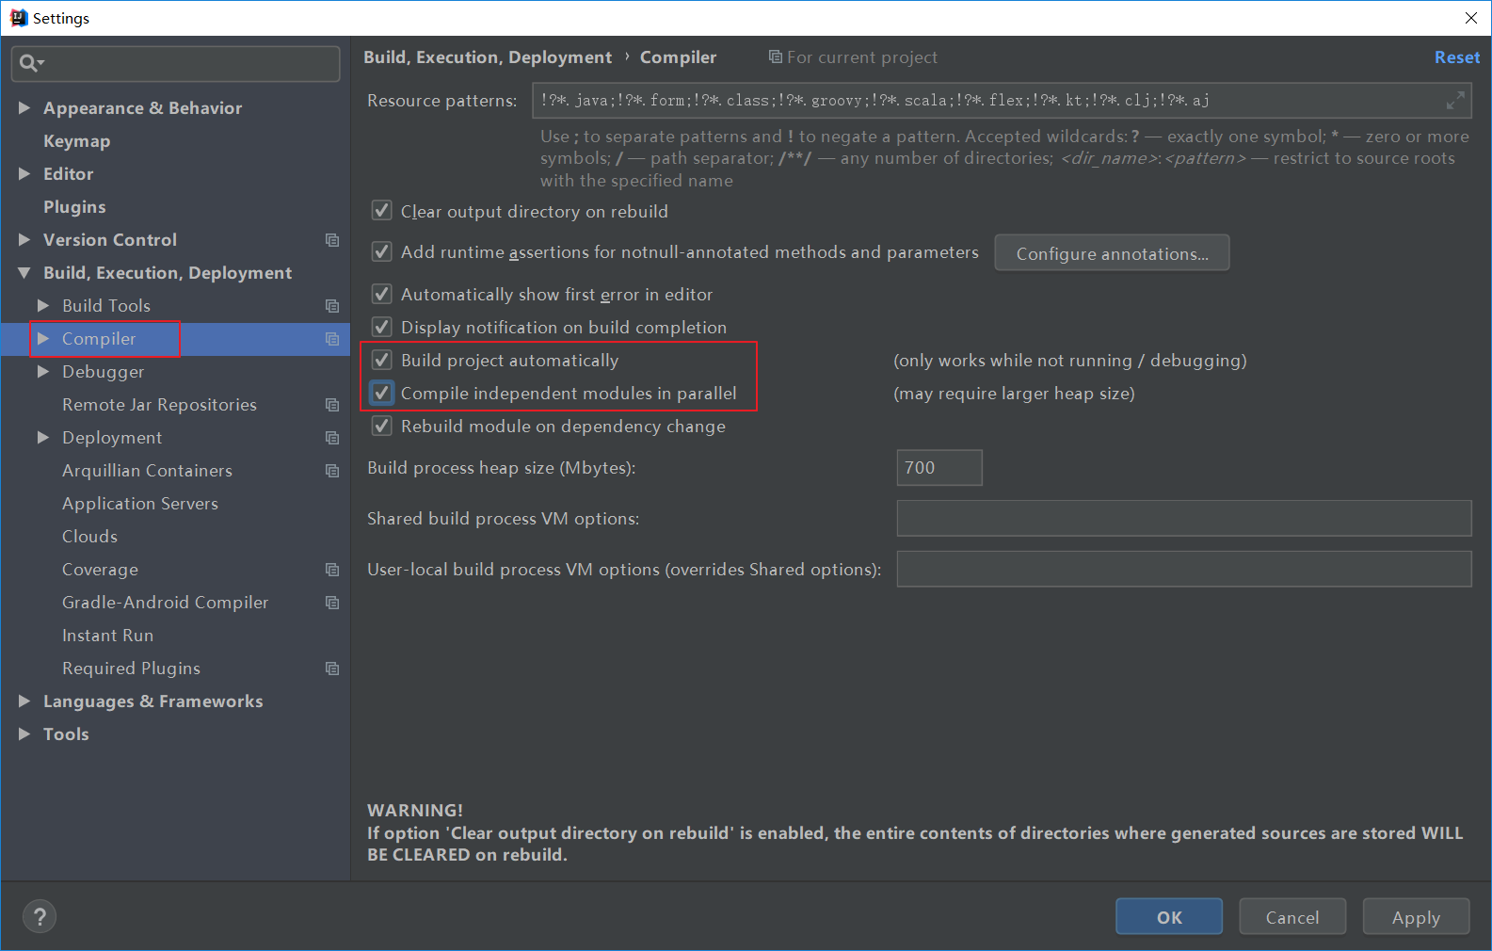Expand Appearance & Behavior section

tap(24, 108)
